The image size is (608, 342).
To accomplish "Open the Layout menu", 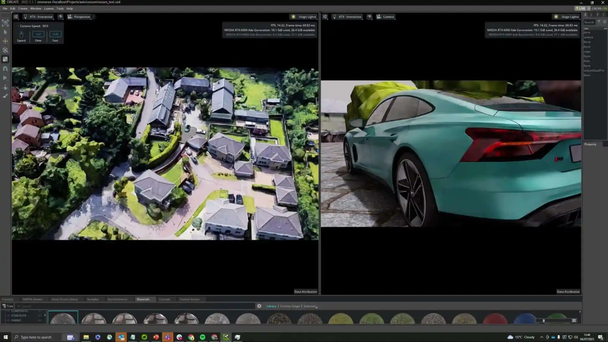I will pyautogui.click(x=49, y=9).
